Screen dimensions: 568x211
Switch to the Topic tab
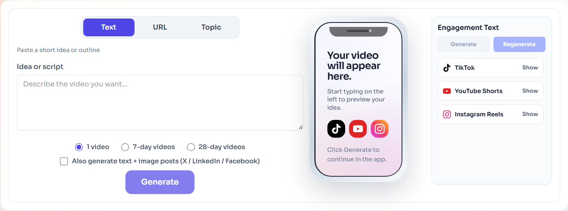pyautogui.click(x=211, y=27)
